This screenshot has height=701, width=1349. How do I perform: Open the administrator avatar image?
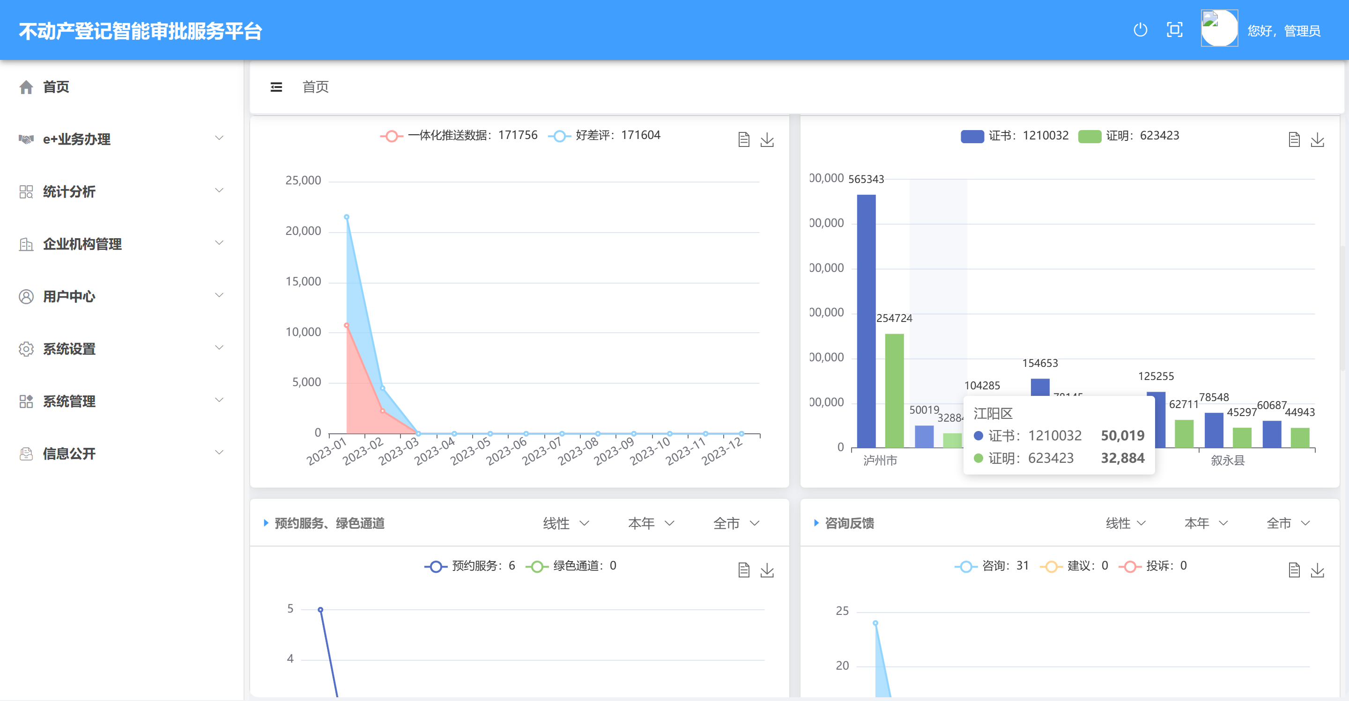click(x=1219, y=28)
